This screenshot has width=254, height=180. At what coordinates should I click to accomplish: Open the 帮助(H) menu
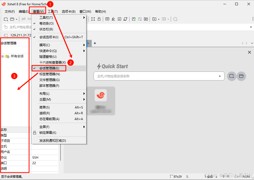point(100,12)
